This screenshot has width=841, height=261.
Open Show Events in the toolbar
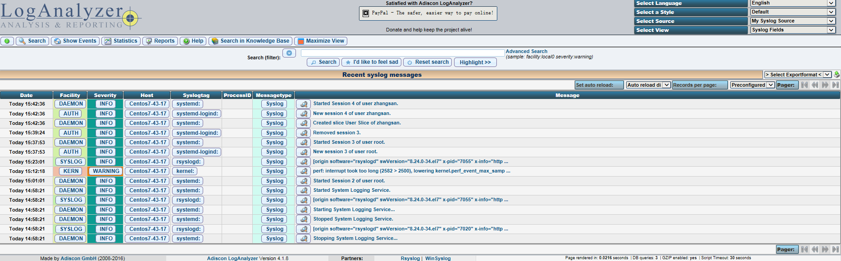(x=75, y=41)
